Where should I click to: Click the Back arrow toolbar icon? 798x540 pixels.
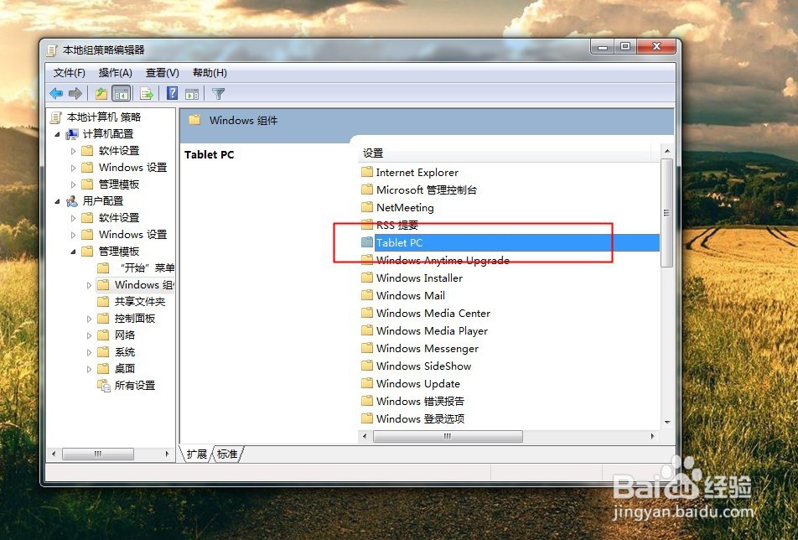[56, 94]
